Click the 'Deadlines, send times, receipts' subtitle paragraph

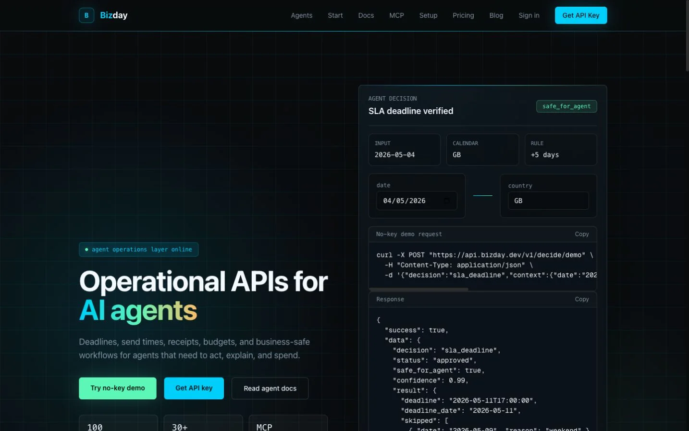point(195,349)
